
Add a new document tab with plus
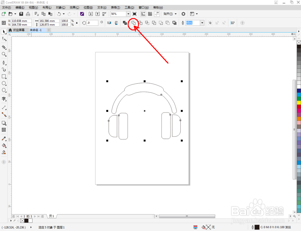49,30
